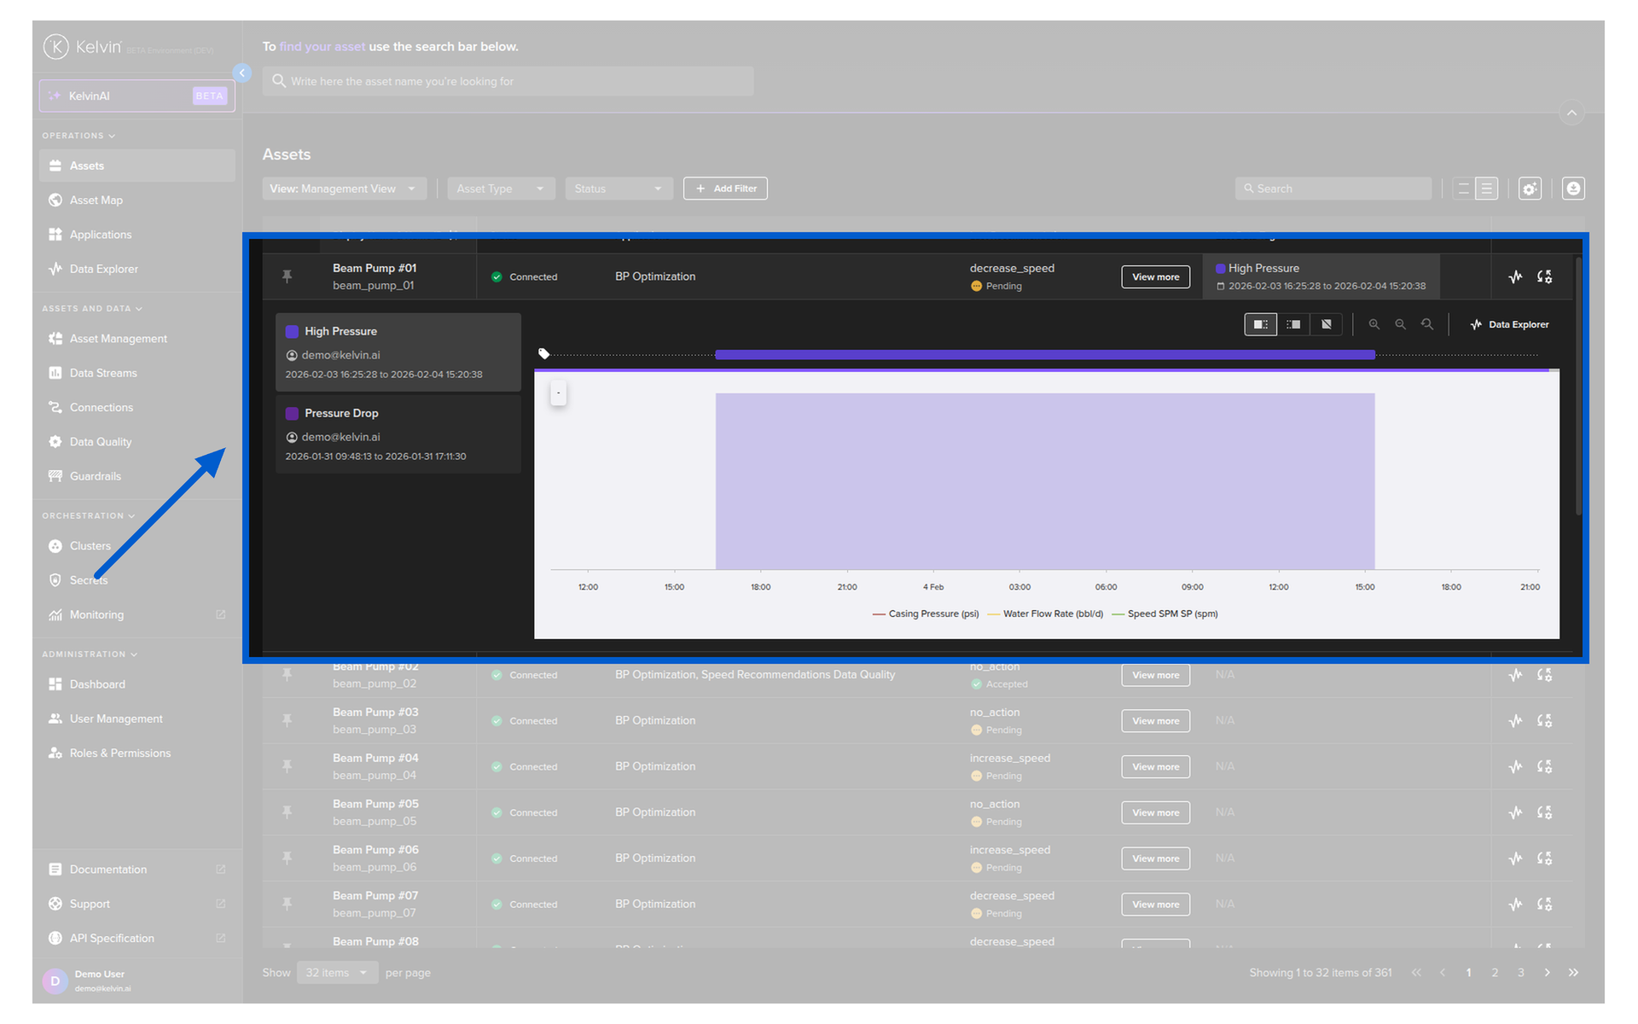This screenshot has width=1638, height=1024.
Task: Click the zoom out magnifier icon
Action: click(x=1400, y=324)
